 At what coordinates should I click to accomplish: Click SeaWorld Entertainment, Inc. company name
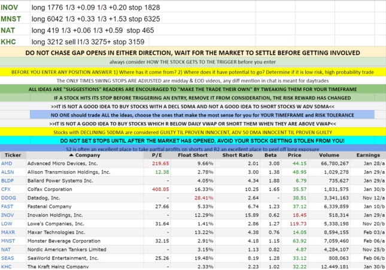tap(63, 259)
